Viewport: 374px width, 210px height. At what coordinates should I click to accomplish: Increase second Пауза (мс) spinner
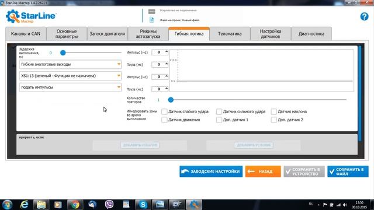tap(167, 88)
